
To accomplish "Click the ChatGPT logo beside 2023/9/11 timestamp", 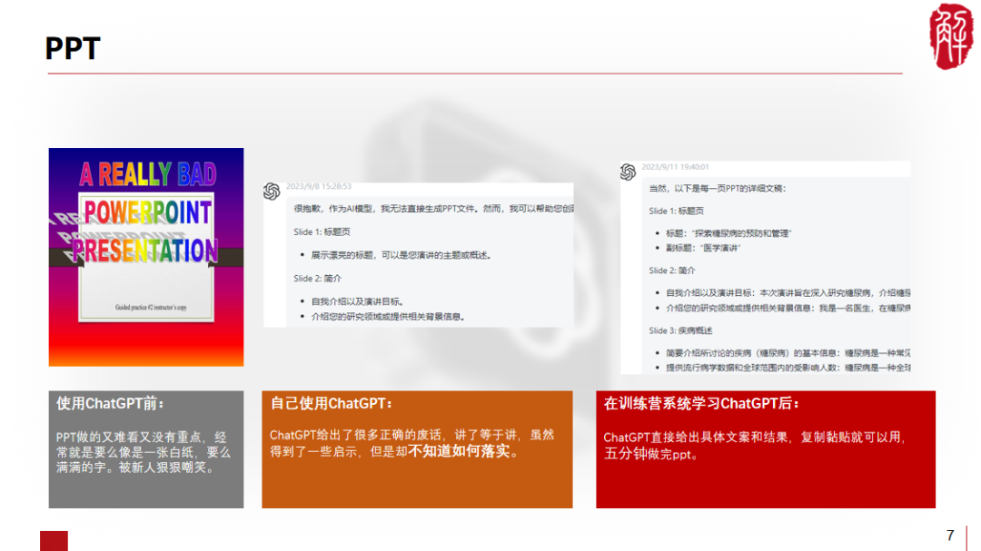I will coord(629,172).
